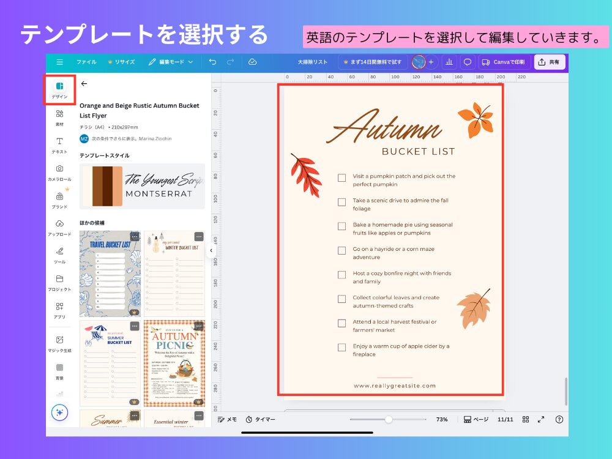Open the ファイル menu
The height and width of the screenshot is (459, 612).
pyautogui.click(x=86, y=62)
